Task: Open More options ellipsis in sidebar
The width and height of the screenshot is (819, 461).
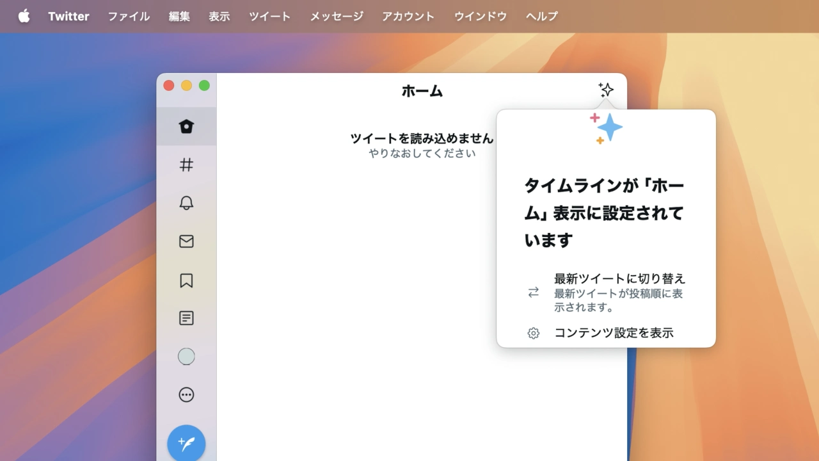Action: coord(186,395)
